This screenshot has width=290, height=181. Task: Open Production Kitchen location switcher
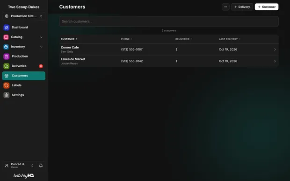coord(23,16)
